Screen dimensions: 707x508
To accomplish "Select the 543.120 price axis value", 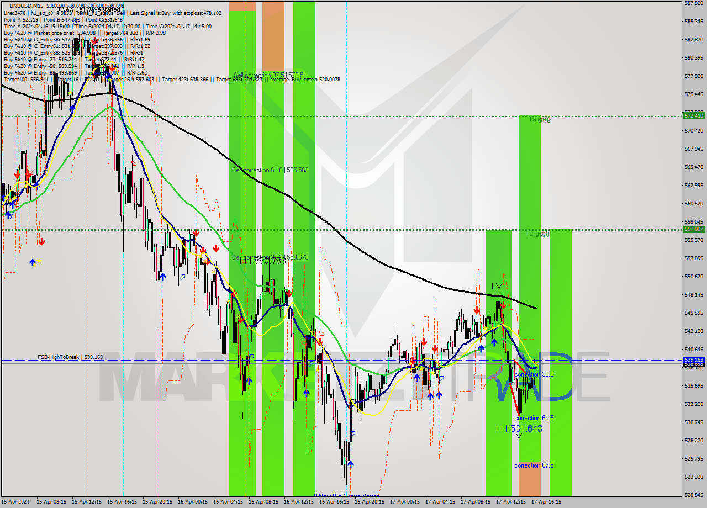I will coord(694,331).
